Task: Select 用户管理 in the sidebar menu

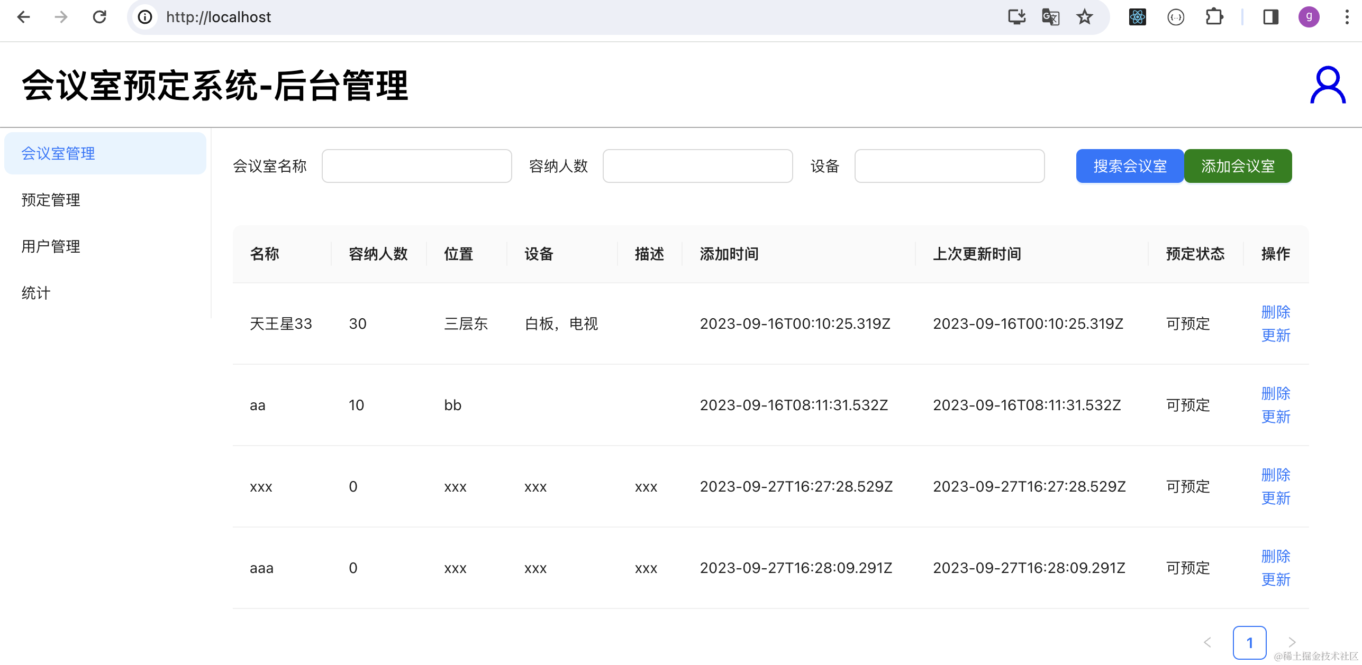Action: [x=51, y=246]
